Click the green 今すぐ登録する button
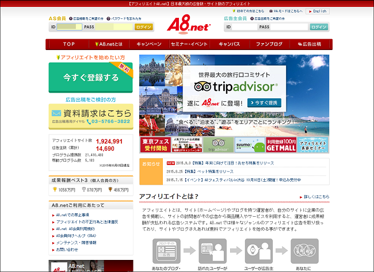The image size is (374, 272). tap(91, 77)
